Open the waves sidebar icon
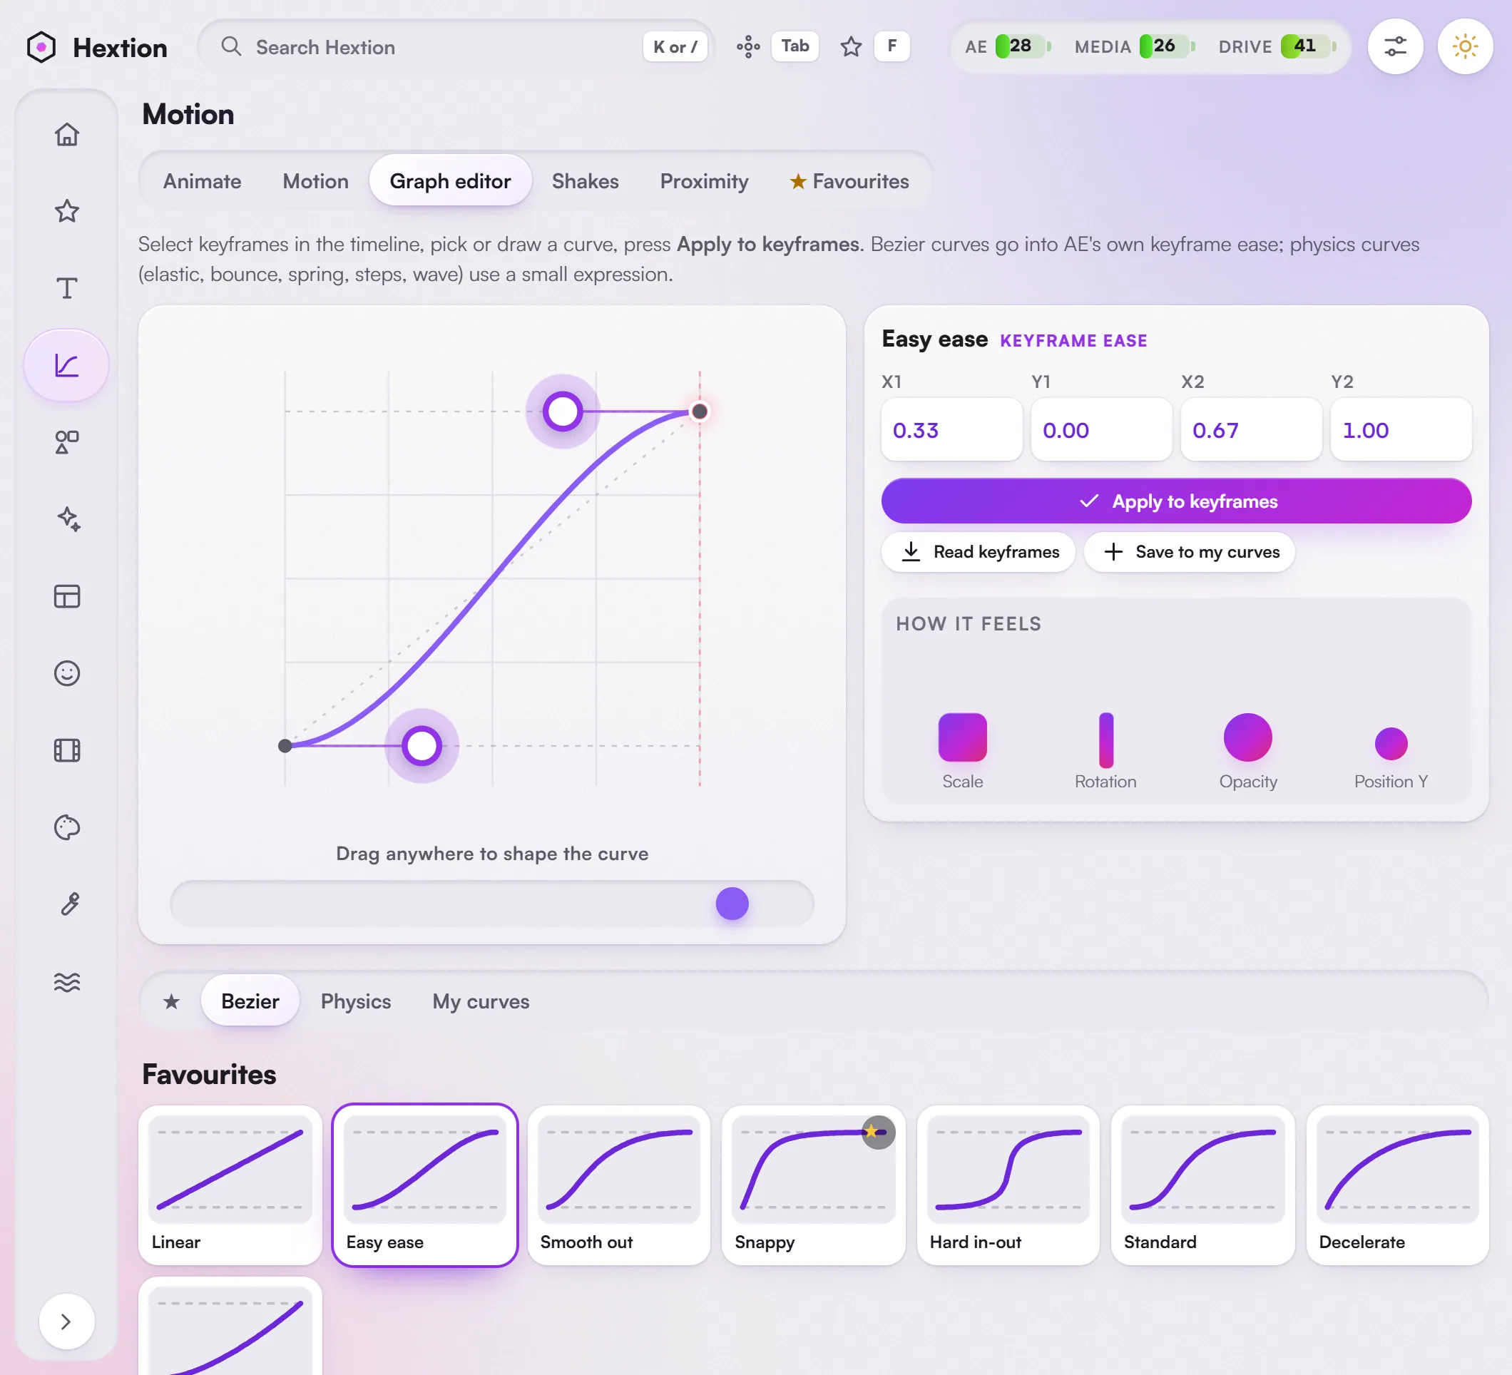The width and height of the screenshot is (1512, 1375). coord(67,981)
